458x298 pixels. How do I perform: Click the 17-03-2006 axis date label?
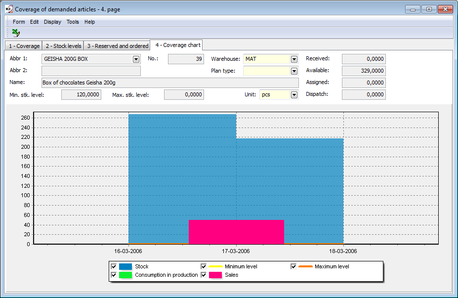236,251
